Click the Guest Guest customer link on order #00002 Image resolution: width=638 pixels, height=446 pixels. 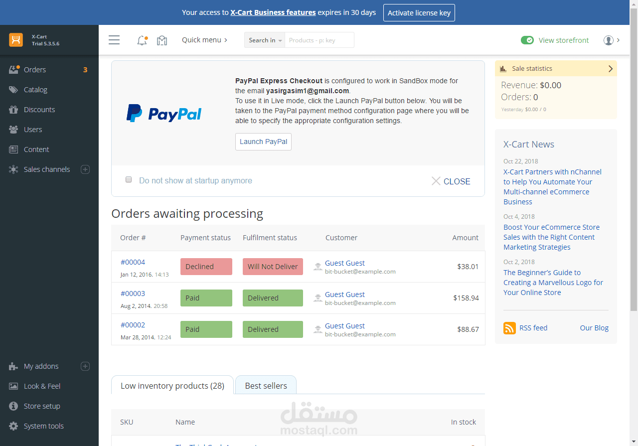(x=345, y=325)
